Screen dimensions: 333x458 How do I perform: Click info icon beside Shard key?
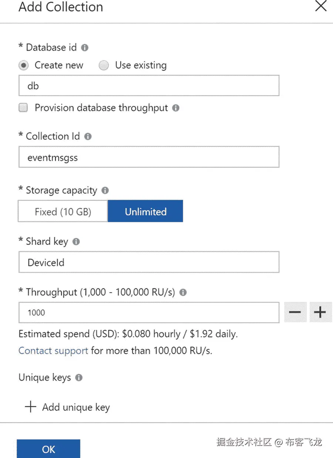pyautogui.click(x=76, y=242)
